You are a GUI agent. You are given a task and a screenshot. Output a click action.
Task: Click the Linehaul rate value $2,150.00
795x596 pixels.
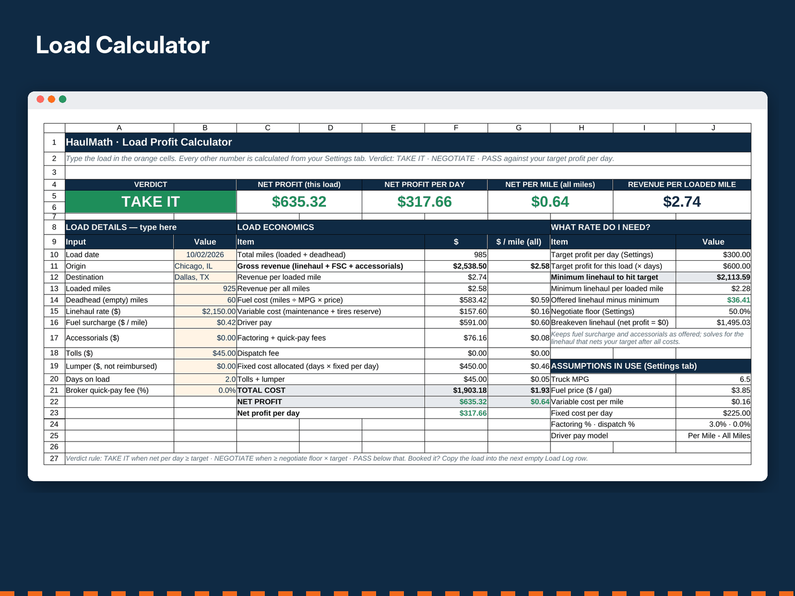(205, 311)
